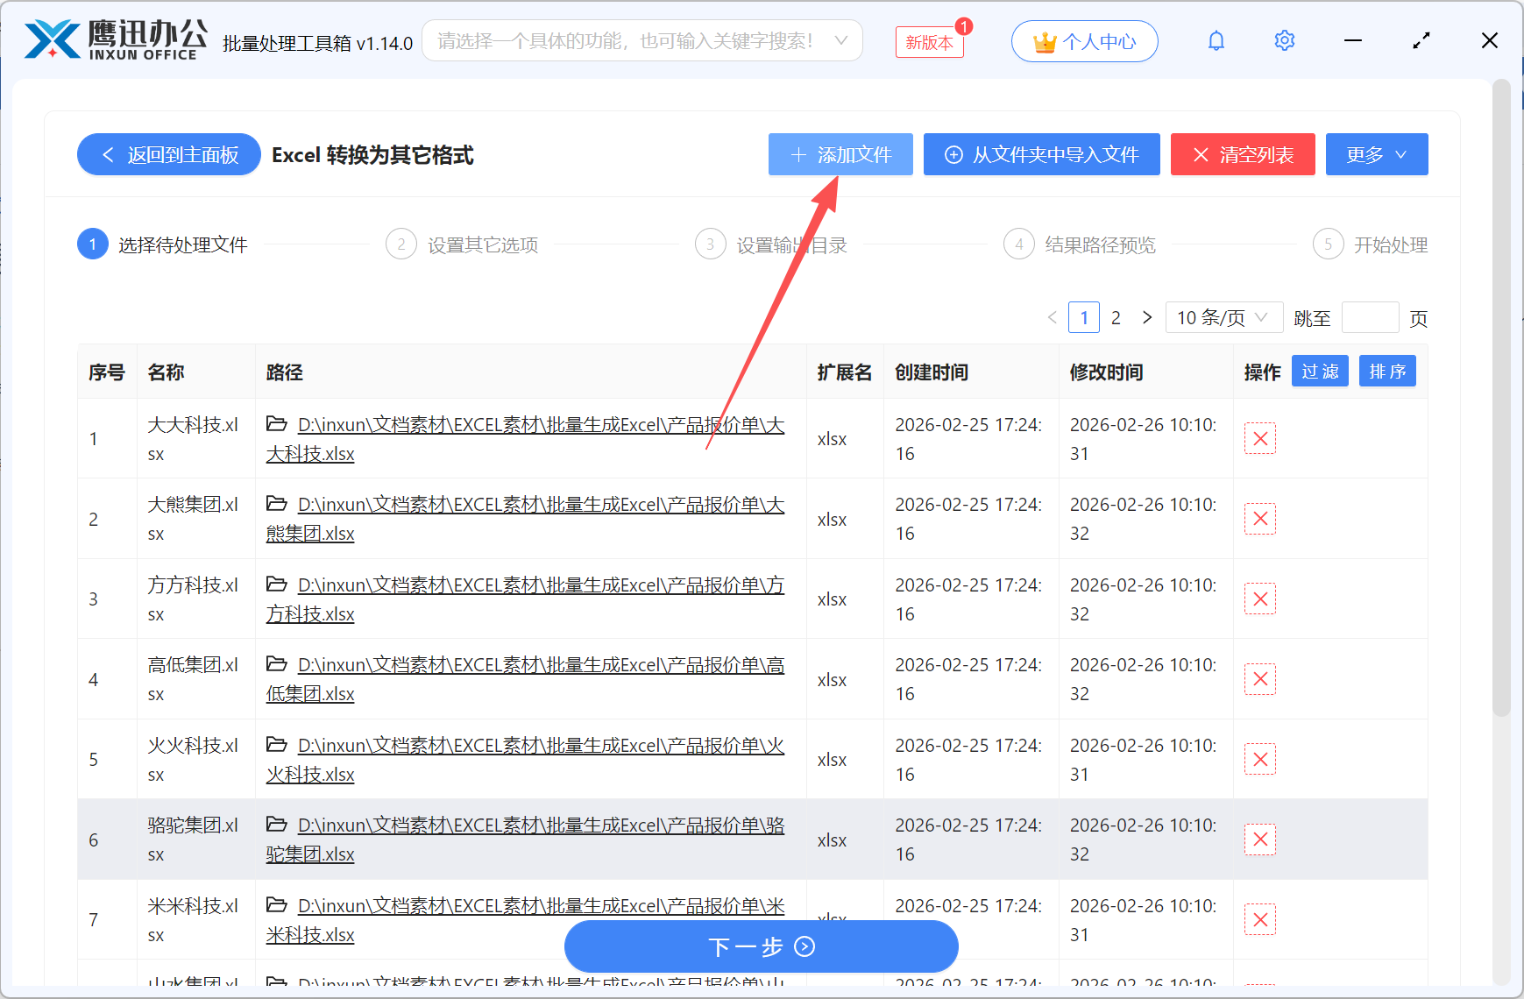
Task: Click the 跳至 page number input field
Action: coord(1371,317)
